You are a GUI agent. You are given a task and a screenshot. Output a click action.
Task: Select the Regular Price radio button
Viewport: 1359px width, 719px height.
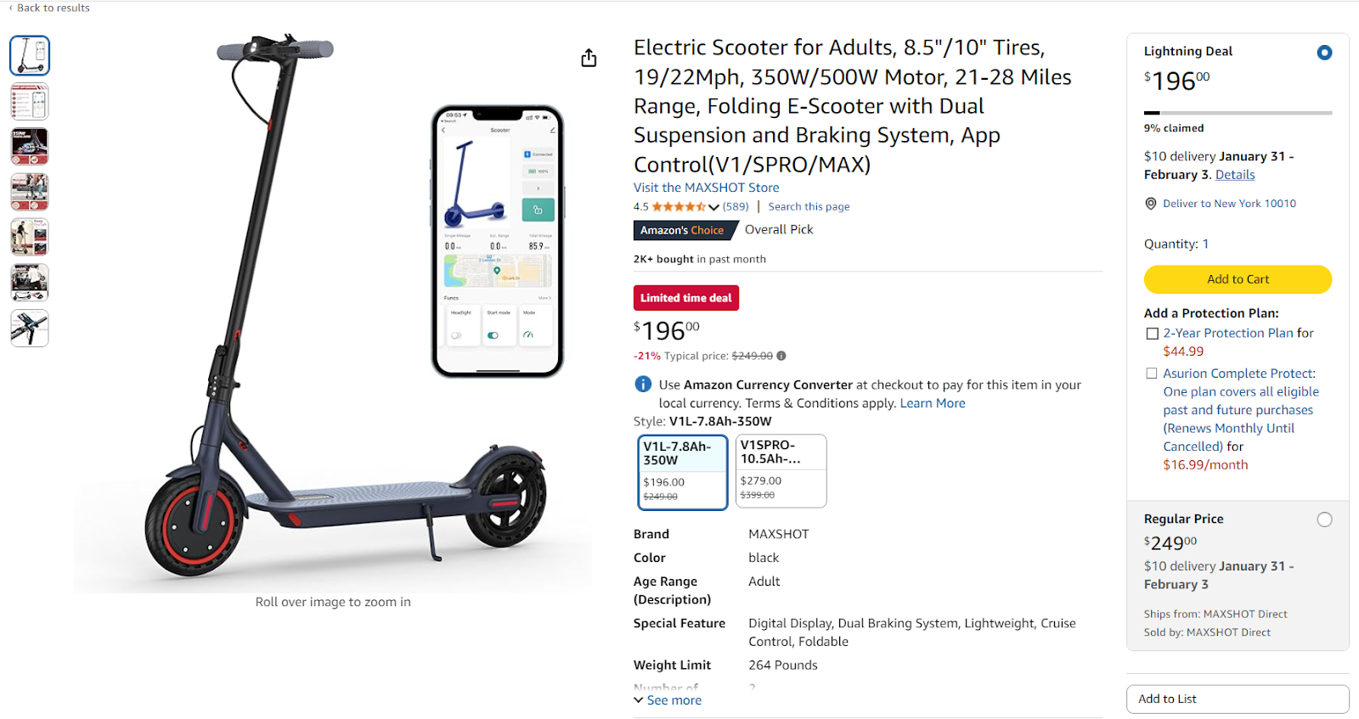[1324, 519]
